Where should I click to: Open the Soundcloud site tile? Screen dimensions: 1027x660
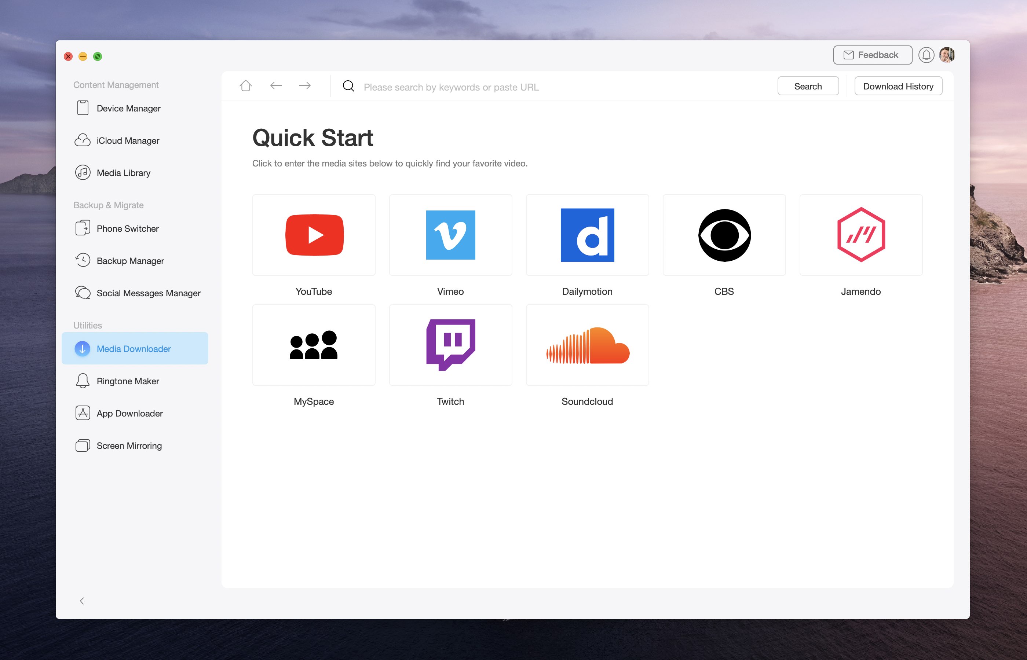tap(587, 345)
